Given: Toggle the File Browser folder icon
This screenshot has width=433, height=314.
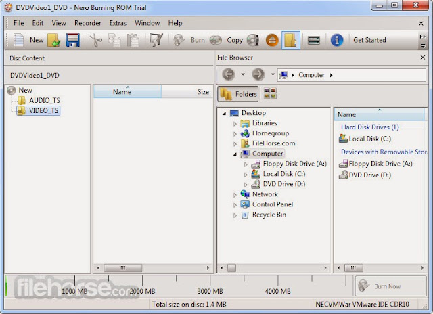Looking at the screenshot, I should pos(291,40).
